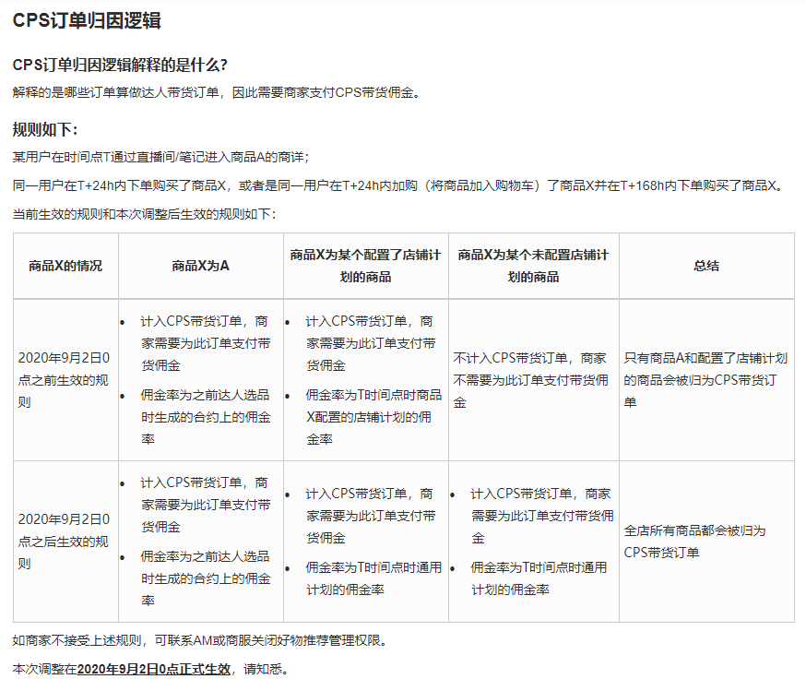Click '计入CPS带货订单' bullet, 商品X为A column, before-Sept-2 row
Image resolution: width=806 pixels, height=679 pixels.
pos(206,343)
